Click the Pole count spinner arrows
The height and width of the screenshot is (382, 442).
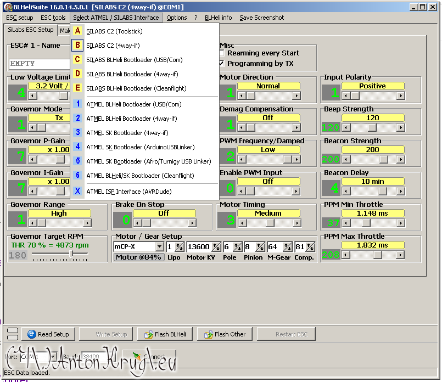[x=238, y=247]
